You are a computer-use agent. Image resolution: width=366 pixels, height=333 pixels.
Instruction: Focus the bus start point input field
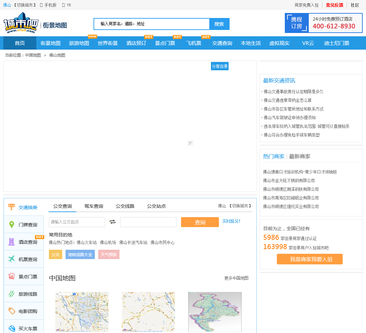(x=77, y=222)
